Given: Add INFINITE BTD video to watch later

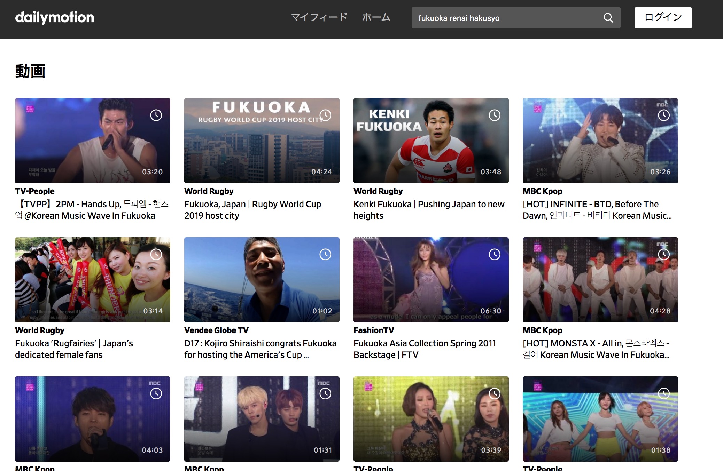Looking at the screenshot, I should (664, 115).
